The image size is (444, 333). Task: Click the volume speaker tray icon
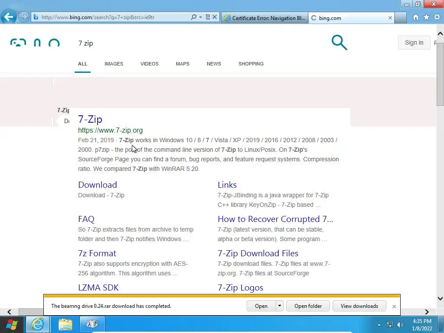[400, 324]
